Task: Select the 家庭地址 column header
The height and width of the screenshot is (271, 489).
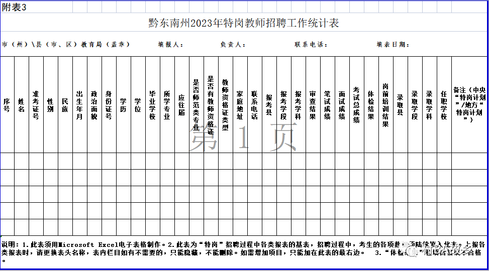Action: pyautogui.click(x=240, y=105)
